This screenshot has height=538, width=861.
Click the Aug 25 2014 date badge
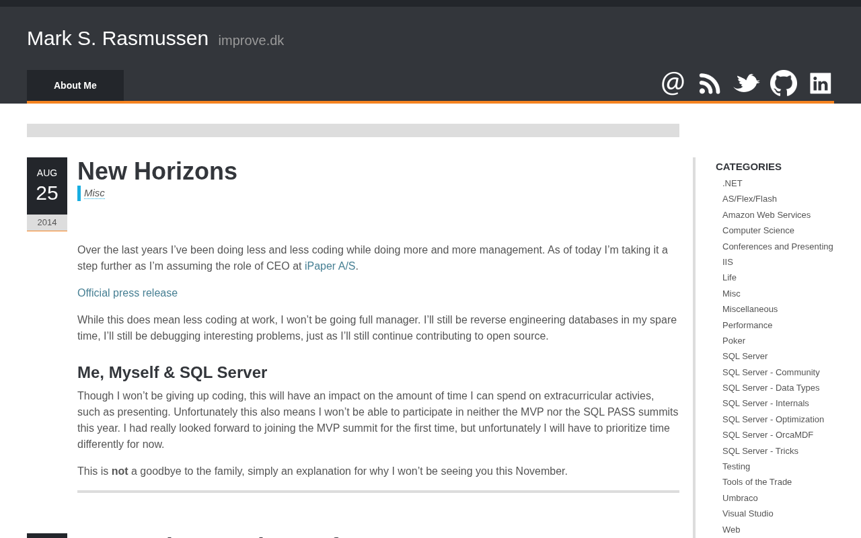click(47, 194)
